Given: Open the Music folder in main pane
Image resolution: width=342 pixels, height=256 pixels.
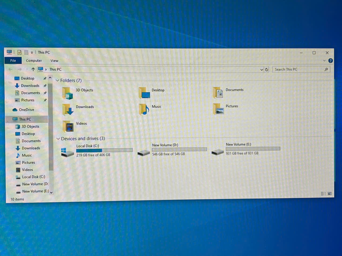Looking at the screenshot, I should (144, 109).
